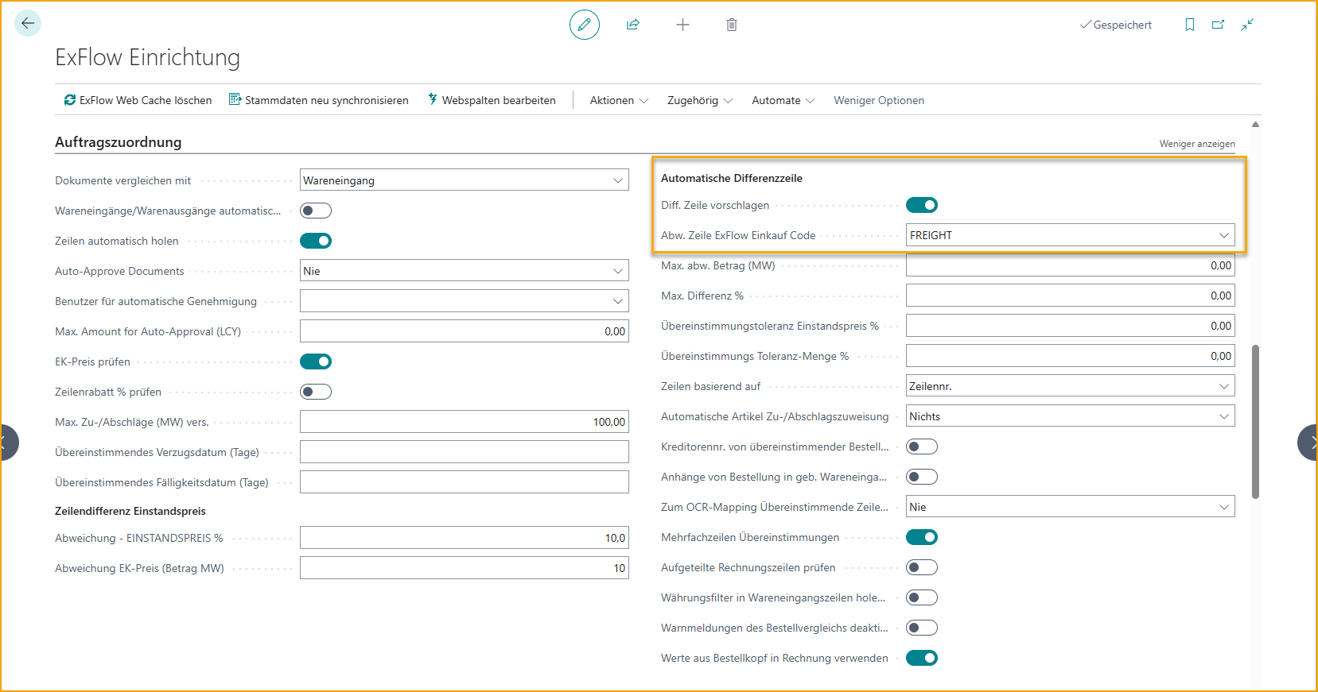Click the pencil edit icon

[x=584, y=25]
